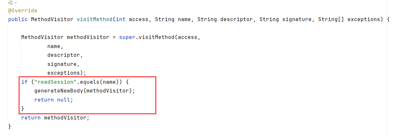Click the 'exceptions);' argument line
This screenshot has width=402, height=137.
coord(67,73)
